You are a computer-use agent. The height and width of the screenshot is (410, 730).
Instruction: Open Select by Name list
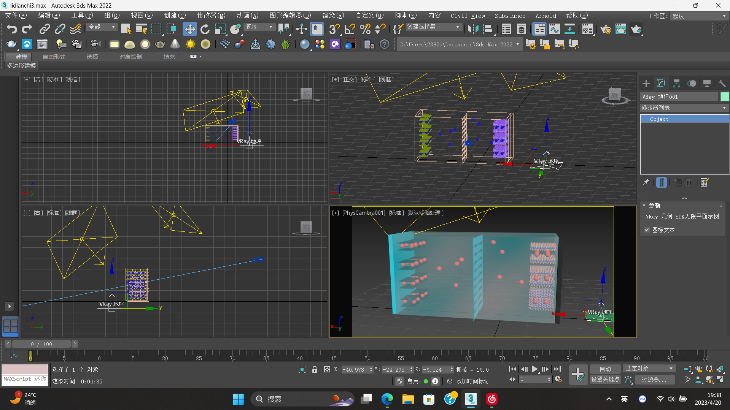pyautogui.click(x=141, y=29)
